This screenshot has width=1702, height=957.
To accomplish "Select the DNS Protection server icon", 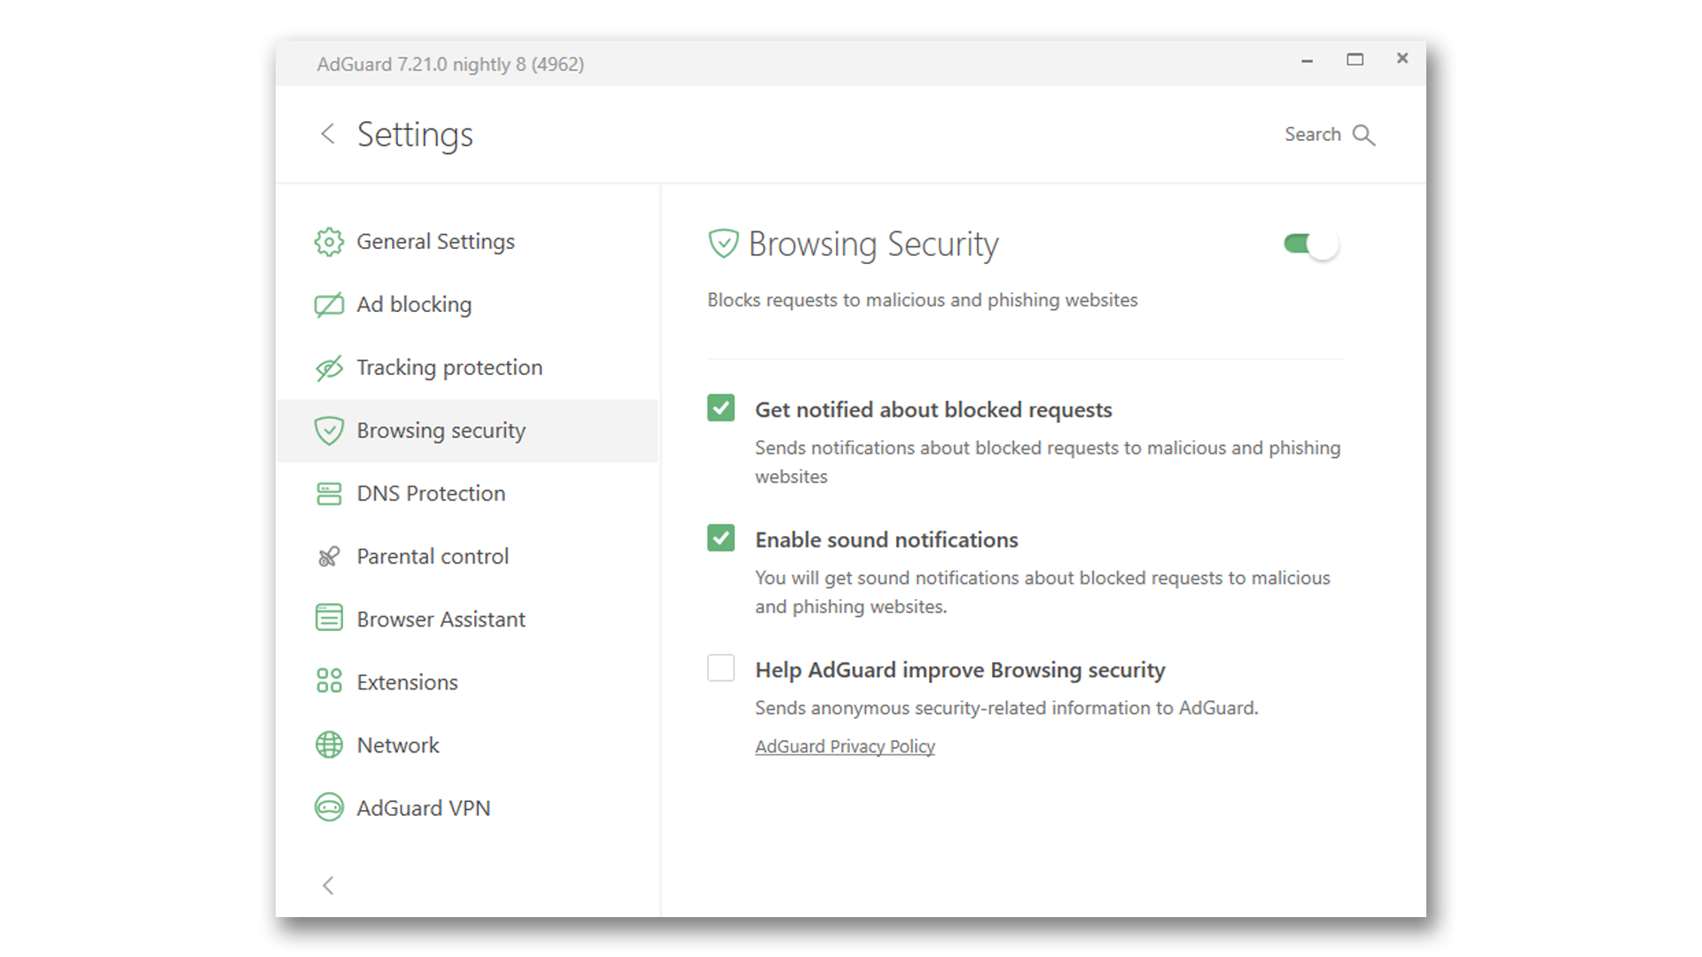I will [x=329, y=493].
